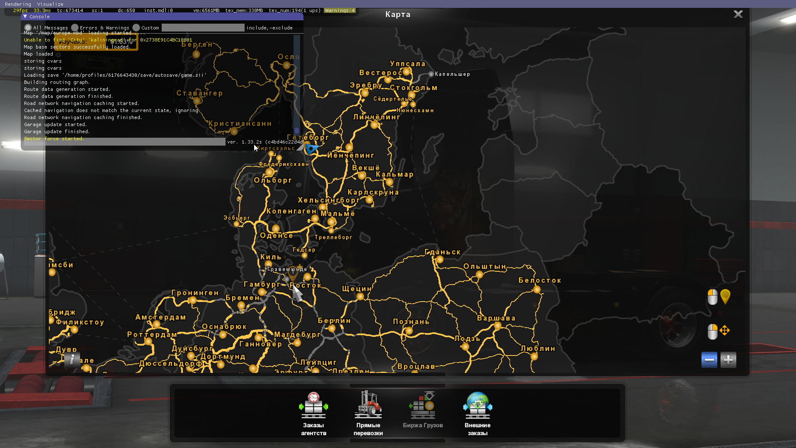
Task: Click the Магдебург city label
Action: 297,334
